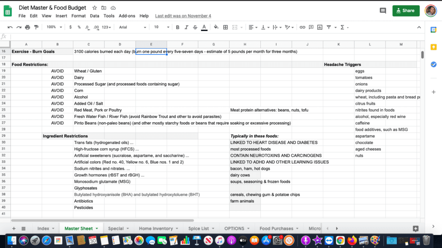The image size is (442, 248).
Task: Open the text rotation dropdown
Action: pyautogui.click(x=289, y=27)
